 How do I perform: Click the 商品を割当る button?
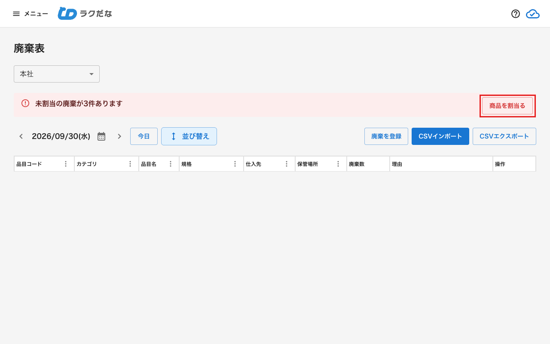tap(507, 106)
